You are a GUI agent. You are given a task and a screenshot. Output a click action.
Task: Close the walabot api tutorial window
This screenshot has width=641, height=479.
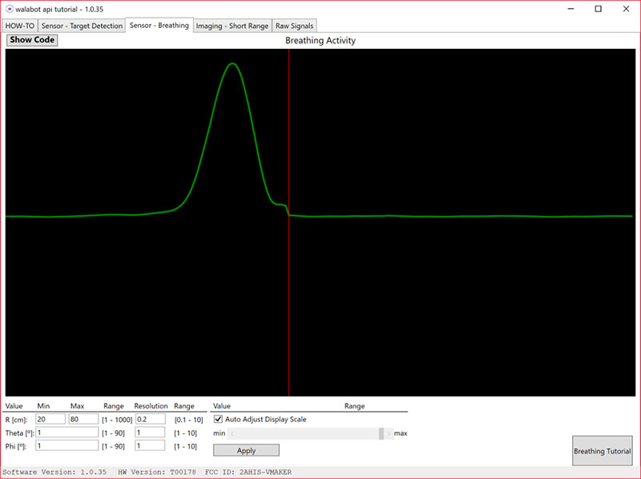626,9
